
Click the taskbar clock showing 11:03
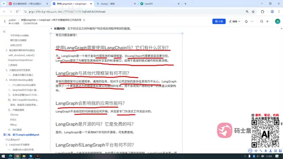pos(269,156)
